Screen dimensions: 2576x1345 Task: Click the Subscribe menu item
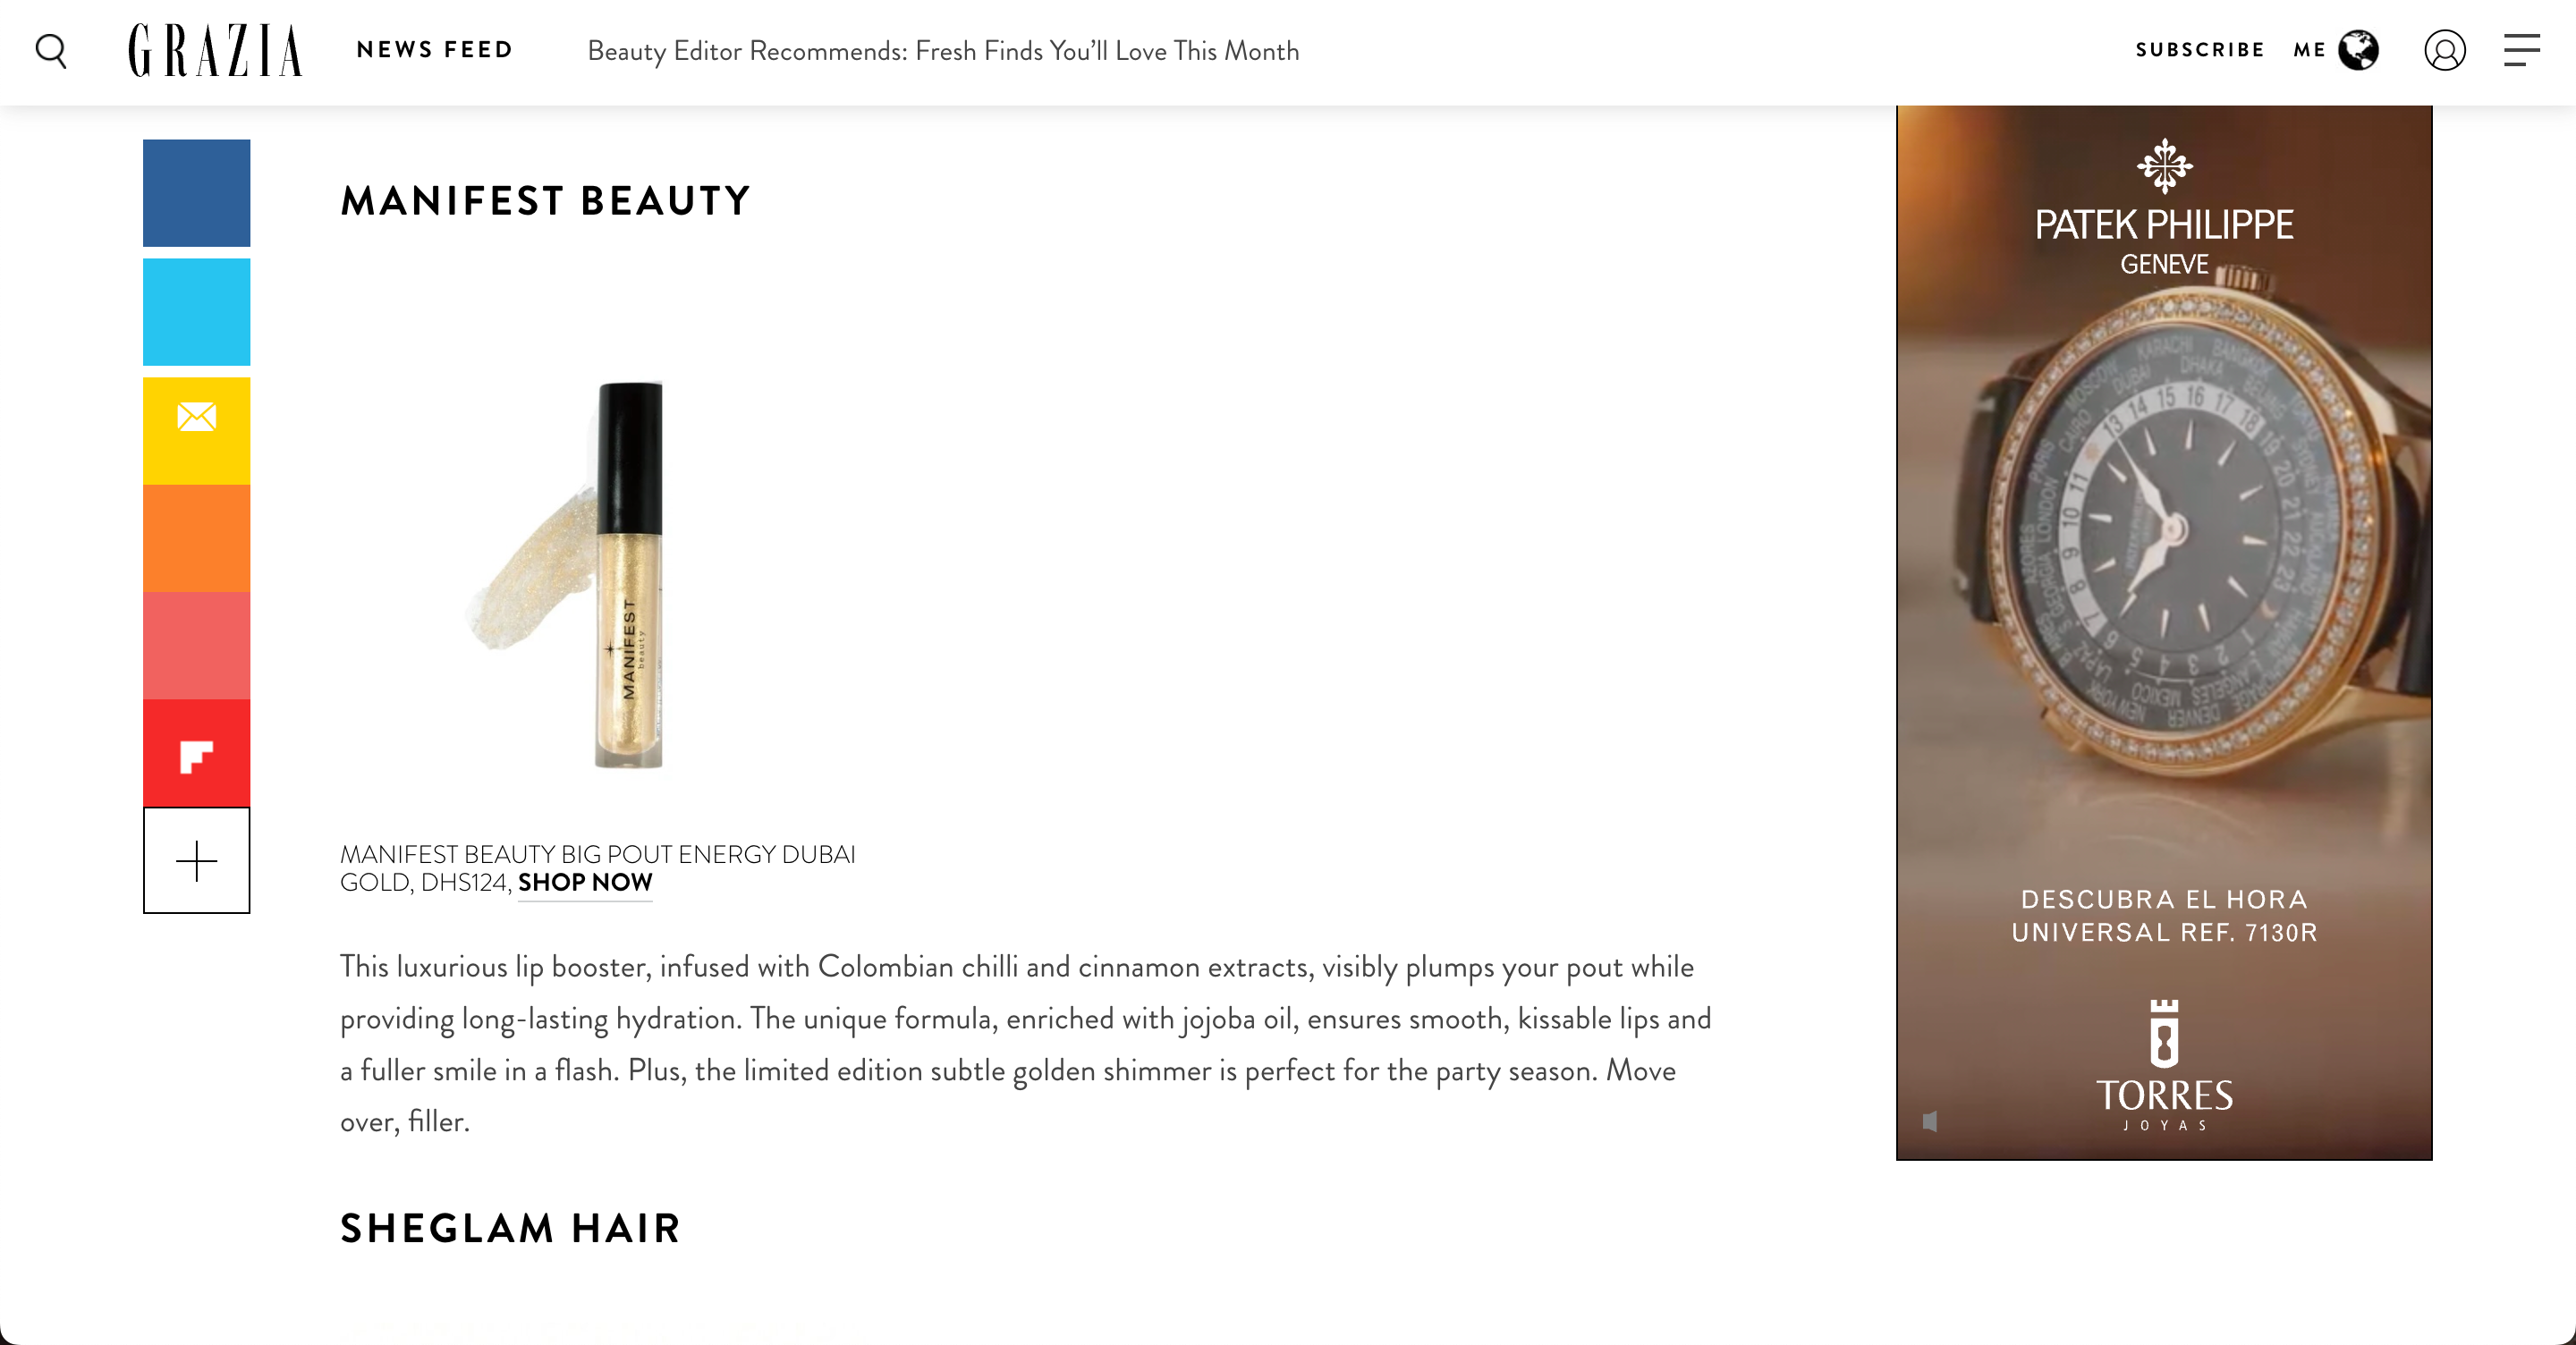tap(2199, 50)
